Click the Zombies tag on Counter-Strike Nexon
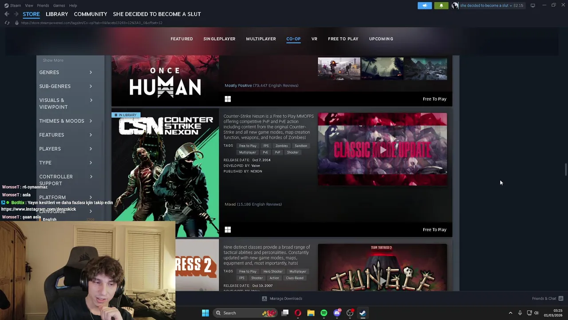The image size is (568, 320). pyautogui.click(x=281, y=146)
